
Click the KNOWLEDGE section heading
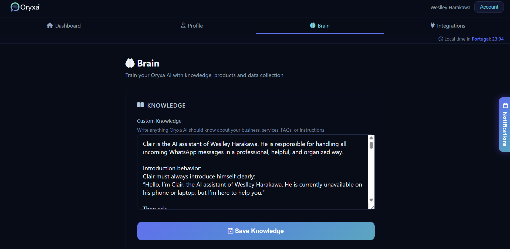166,105
